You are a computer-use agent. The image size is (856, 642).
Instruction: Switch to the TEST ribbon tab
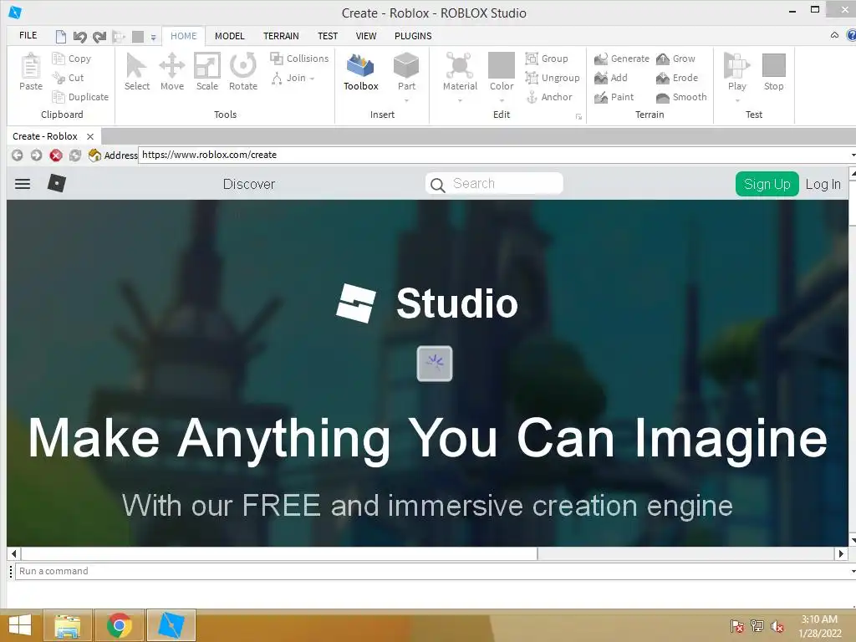[x=328, y=36]
